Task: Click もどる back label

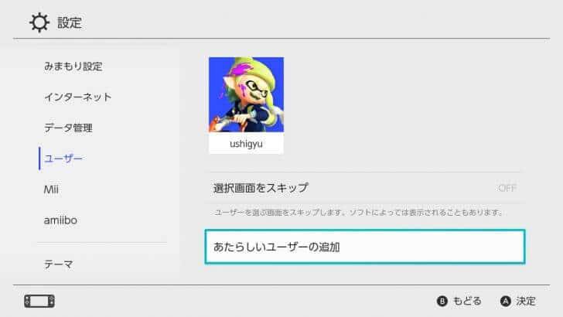Action: tap(467, 302)
